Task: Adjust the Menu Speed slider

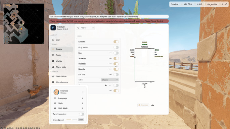Action: [72, 120]
